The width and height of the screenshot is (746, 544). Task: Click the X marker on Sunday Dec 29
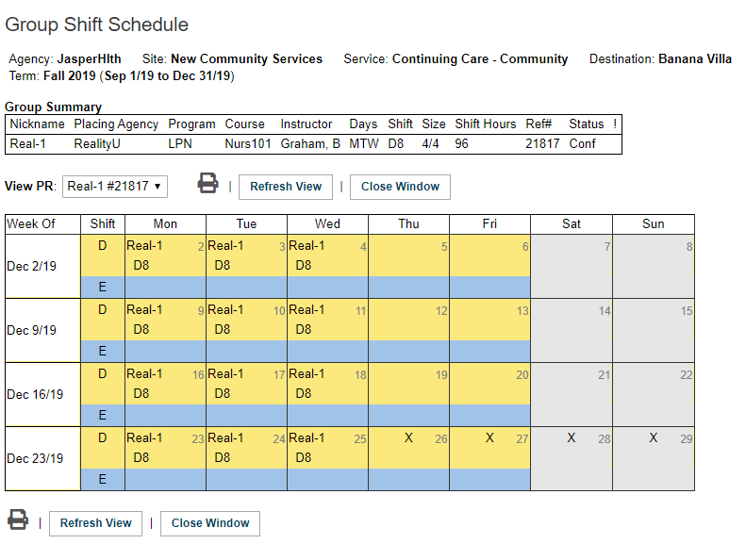pos(653,438)
